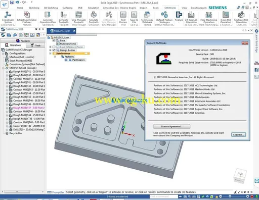Click Simulate Toolpath ribbon icon
This screenshot has height=200, width=259.
[x=94, y=15]
